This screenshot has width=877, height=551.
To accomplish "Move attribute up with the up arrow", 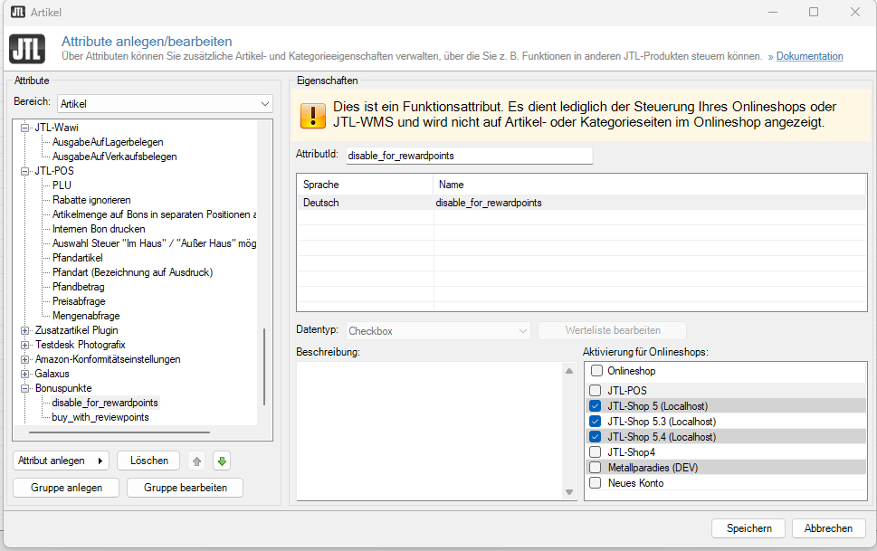I will (x=196, y=461).
